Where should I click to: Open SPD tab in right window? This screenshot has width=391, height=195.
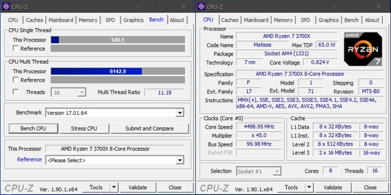(x=305, y=20)
